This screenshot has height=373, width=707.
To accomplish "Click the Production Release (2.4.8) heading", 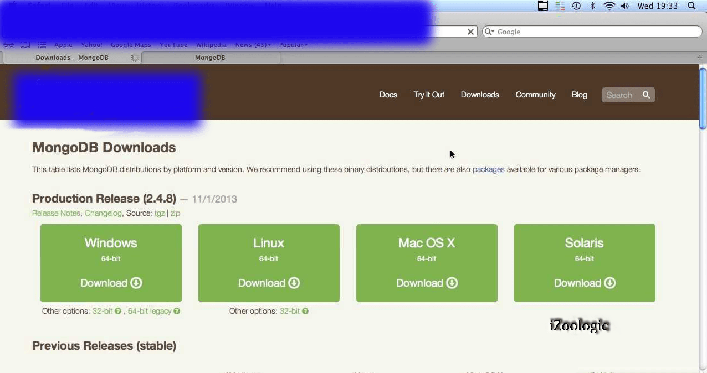I will pos(104,199).
